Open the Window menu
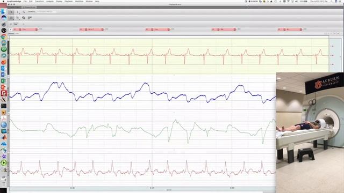Viewport: 344px width, 193px height. [x=89, y=1]
